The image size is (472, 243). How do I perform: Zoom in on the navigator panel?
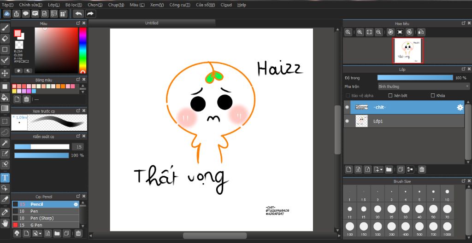[360, 32]
